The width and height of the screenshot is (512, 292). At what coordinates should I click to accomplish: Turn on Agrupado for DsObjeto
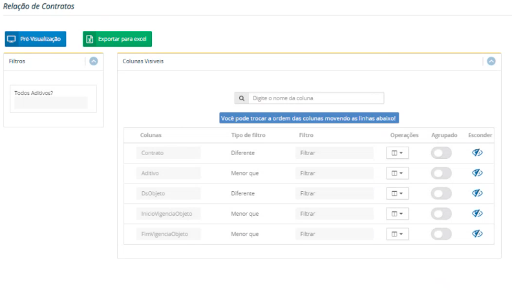[441, 193]
